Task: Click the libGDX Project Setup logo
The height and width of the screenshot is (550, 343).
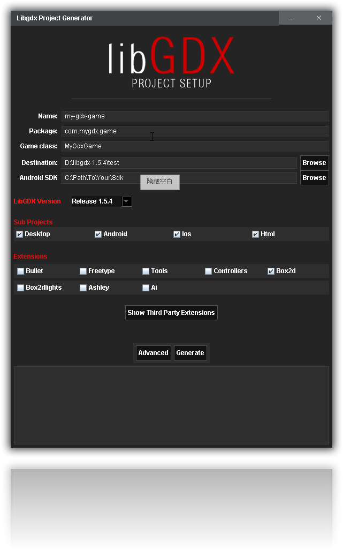Action: (171, 63)
